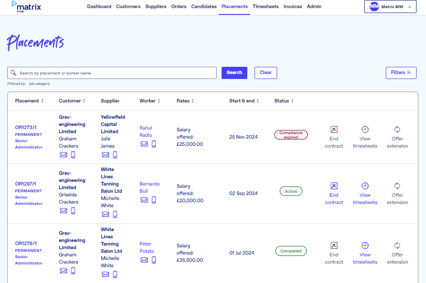426x283 pixels.
Task: Sort table by Worker column
Action: [x=159, y=101]
